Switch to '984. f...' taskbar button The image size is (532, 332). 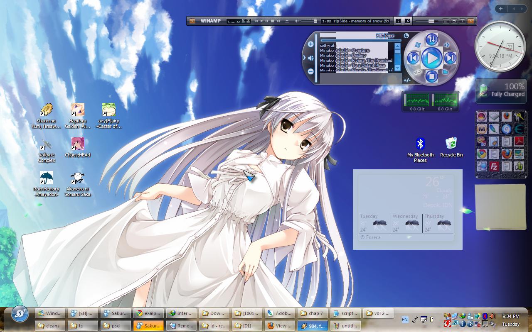click(313, 326)
